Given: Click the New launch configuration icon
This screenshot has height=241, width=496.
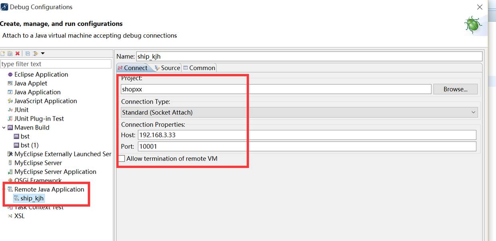Looking at the screenshot, I should (x=3, y=54).
